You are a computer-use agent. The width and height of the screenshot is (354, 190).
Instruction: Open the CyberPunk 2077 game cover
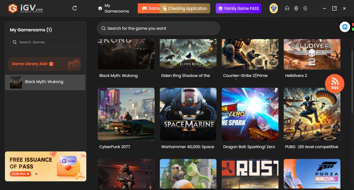(126, 114)
